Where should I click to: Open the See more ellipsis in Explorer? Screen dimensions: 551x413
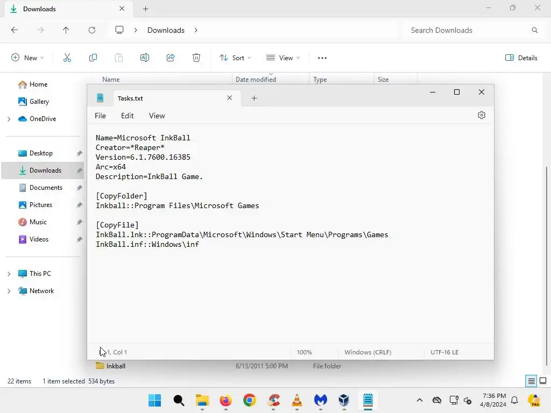[x=322, y=58]
